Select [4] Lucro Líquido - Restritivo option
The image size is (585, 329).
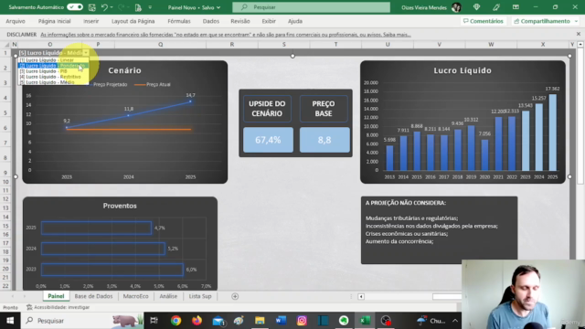click(53, 77)
